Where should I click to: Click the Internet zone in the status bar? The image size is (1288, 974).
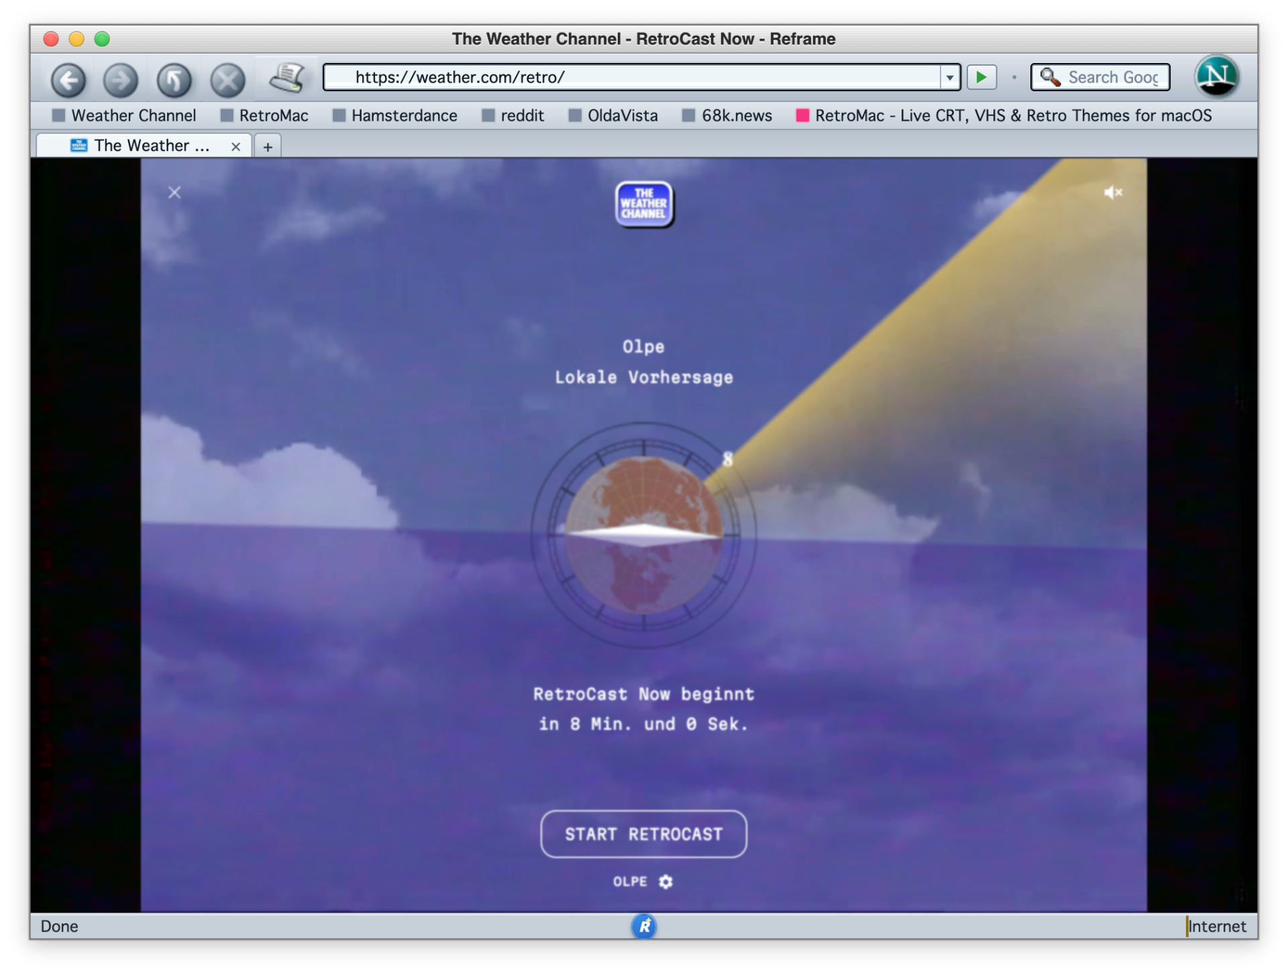[1216, 926]
